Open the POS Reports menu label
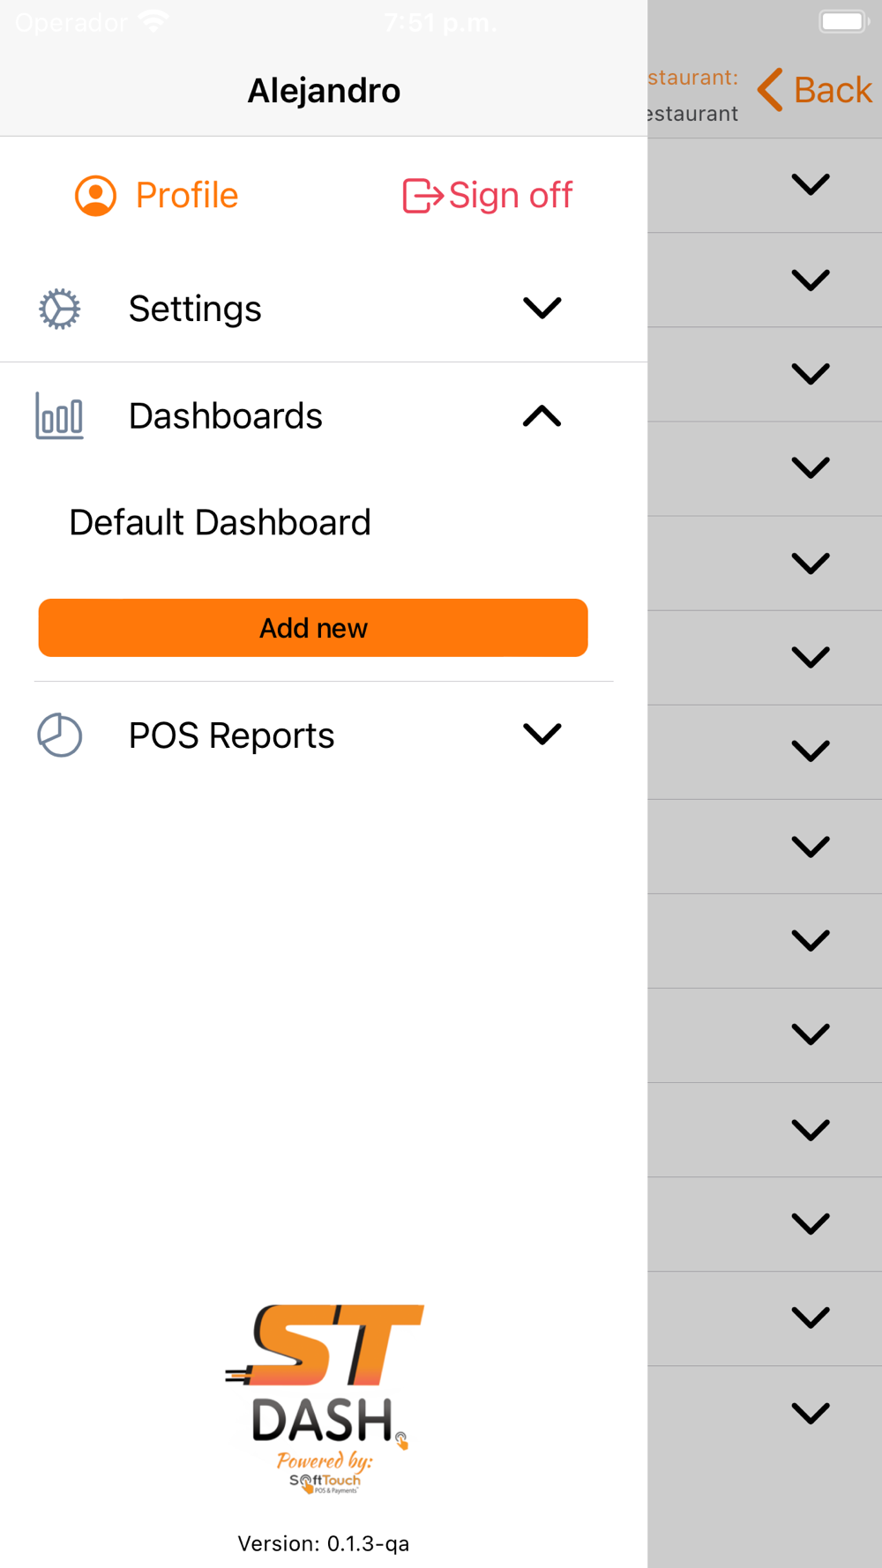The image size is (882, 1568). click(x=232, y=735)
